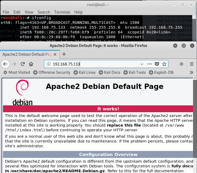Image resolution: width=197 pixels, height=173 pixels.
Task: Open the Firefox home page icon
Action: tap(31, 64)
